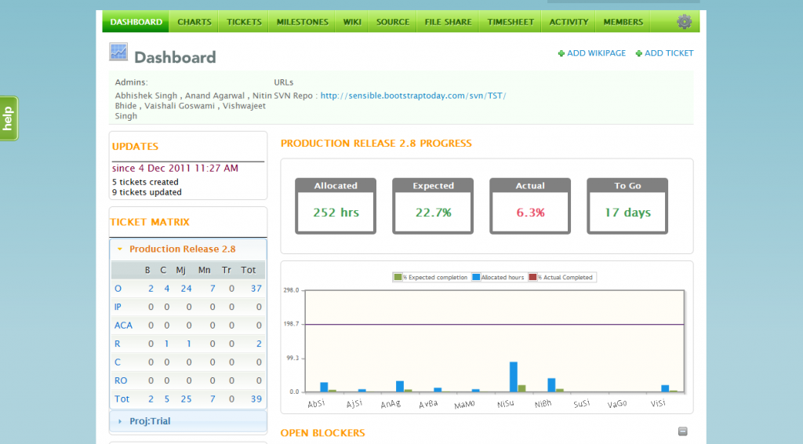View the Members tab

pos(623,21)
